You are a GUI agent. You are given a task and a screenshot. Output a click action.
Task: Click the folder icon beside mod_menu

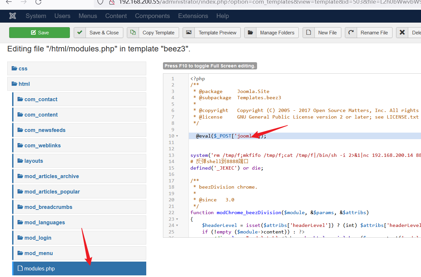point(20,253)
